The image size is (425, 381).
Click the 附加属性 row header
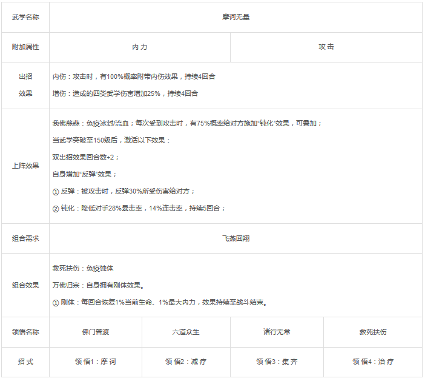click(x=25, y=47)
